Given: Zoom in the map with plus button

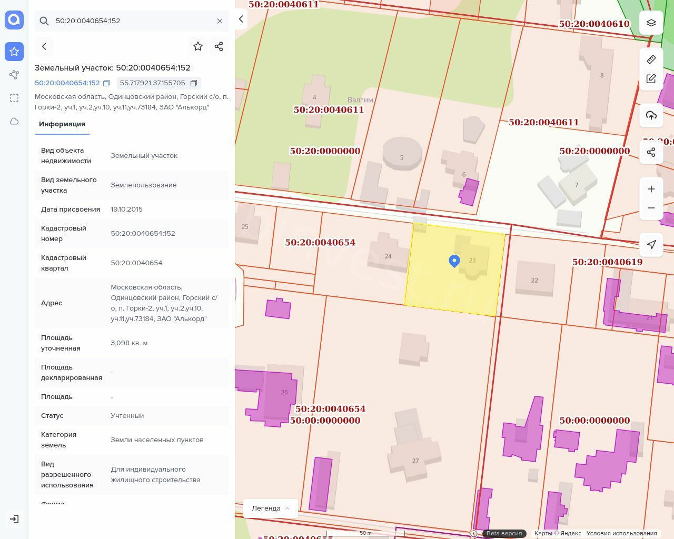Looking at the screenshot, I should (651, 189).
